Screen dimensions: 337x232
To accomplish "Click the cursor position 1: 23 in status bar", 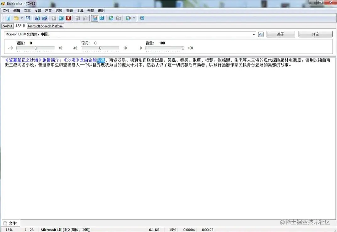I will (x=29, y=229).
